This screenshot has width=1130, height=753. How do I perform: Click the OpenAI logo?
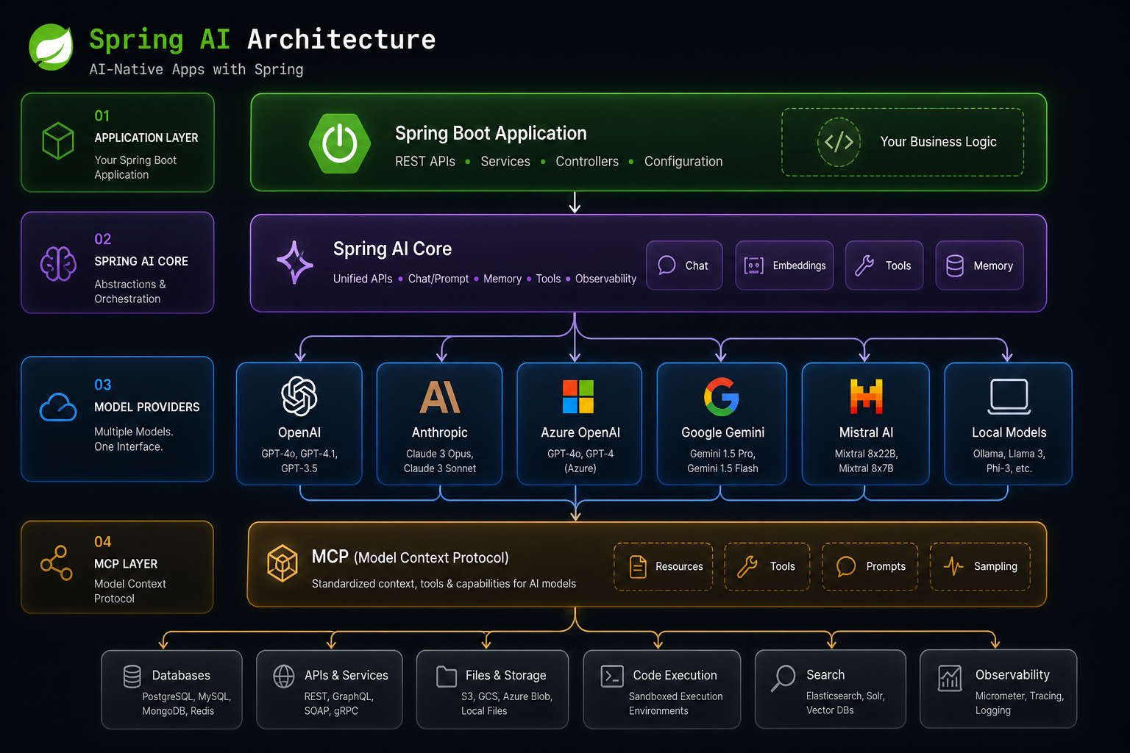299,396
